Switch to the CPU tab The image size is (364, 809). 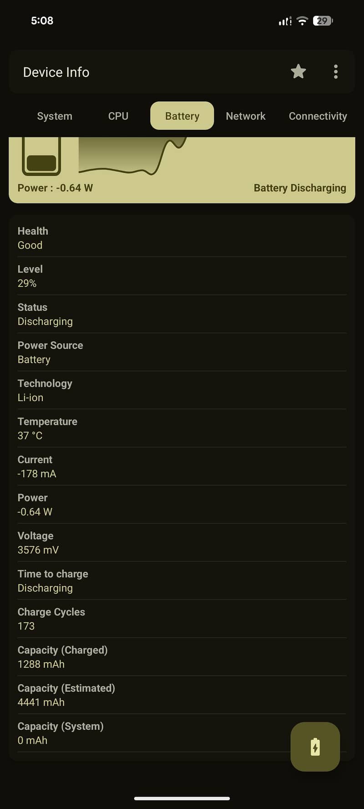(118, 116)
